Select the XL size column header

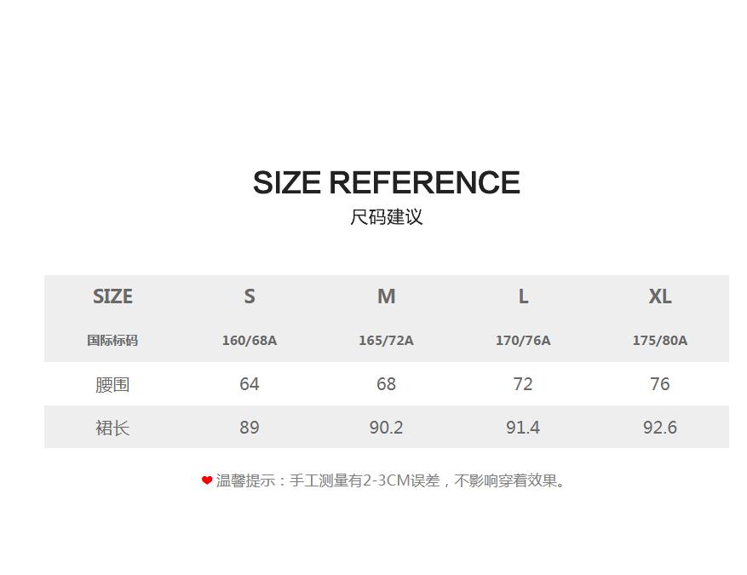pyautogui.click(x=660, y=296)
